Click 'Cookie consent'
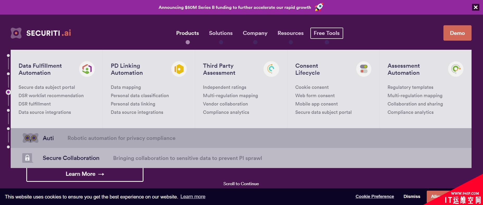483x205 pixels. [312, 87]
